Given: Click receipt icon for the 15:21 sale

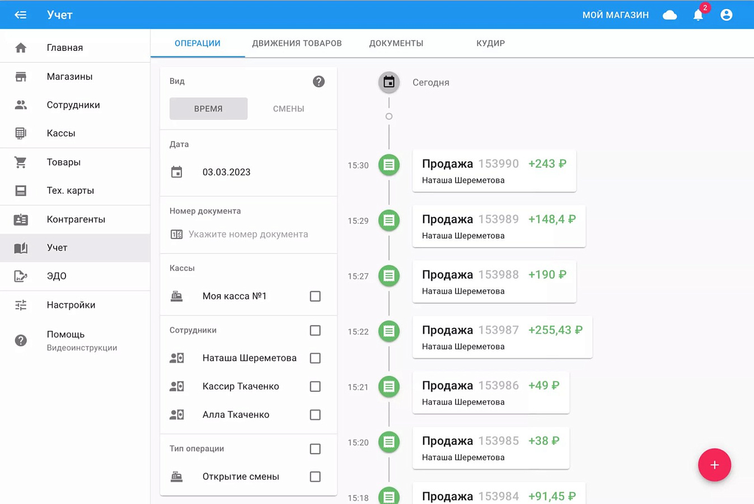Looking at the screenshot, I should [389, 387].
